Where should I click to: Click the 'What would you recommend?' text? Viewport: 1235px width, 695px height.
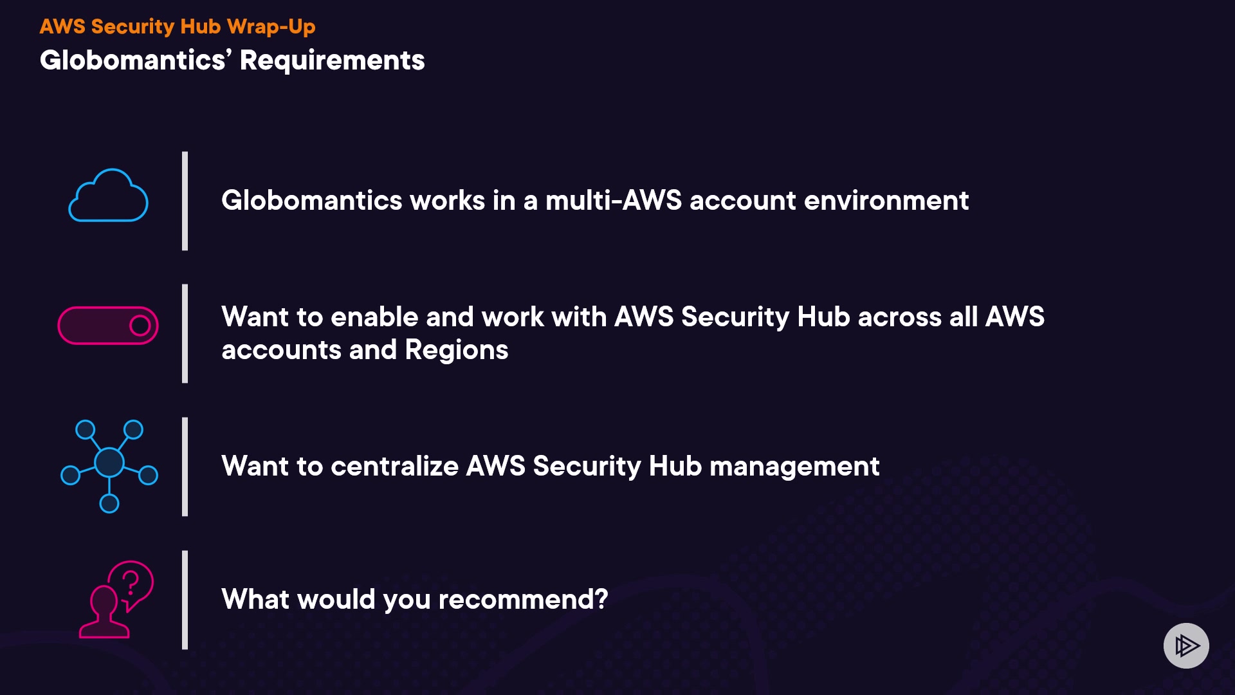pyautogui.click(x=414, y=600)
